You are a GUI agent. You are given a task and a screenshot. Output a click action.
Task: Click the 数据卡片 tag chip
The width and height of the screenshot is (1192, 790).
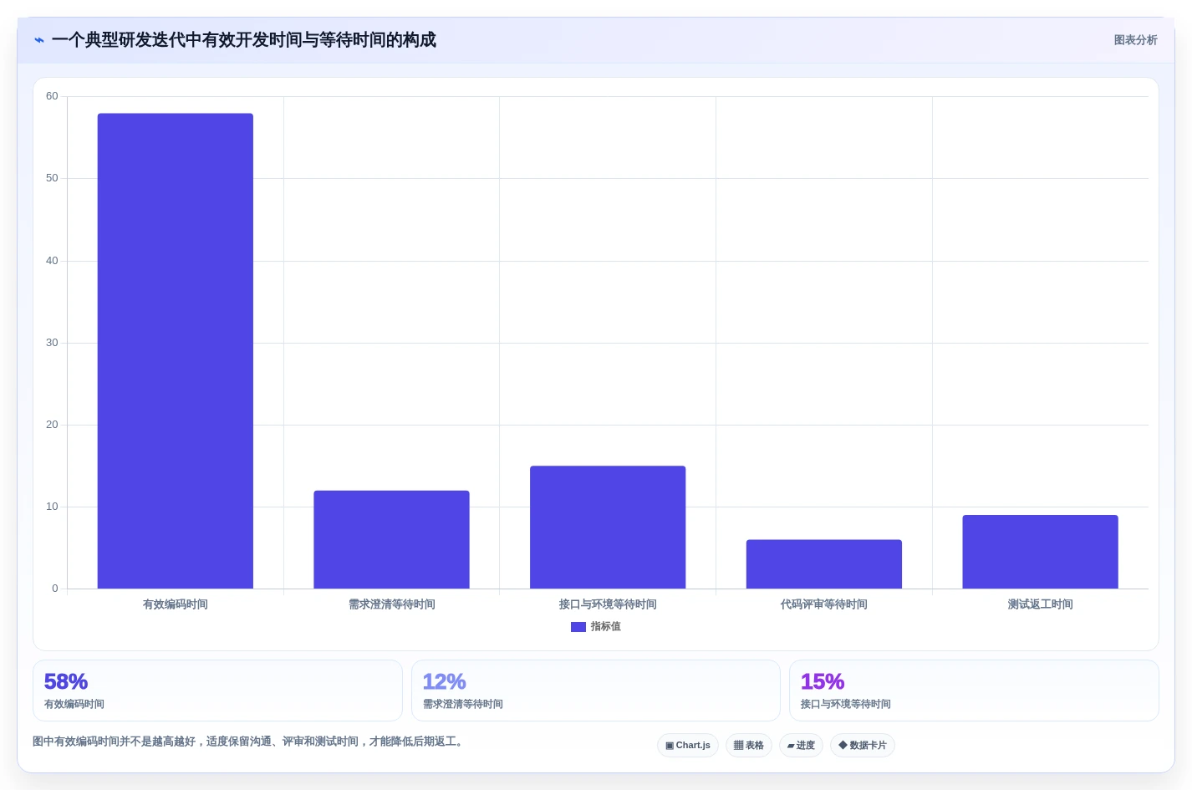pyautogui.click(x=863, y=746)
